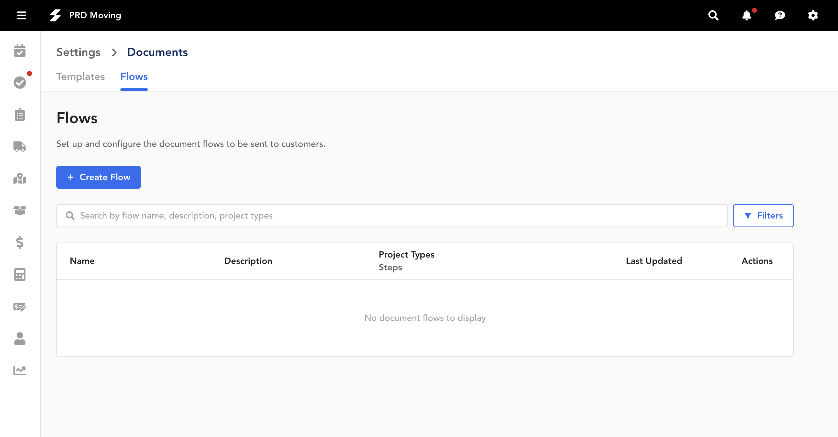Open calendar check sidebar icon
This screenshot has width=838, height=437.
(20, 51)
